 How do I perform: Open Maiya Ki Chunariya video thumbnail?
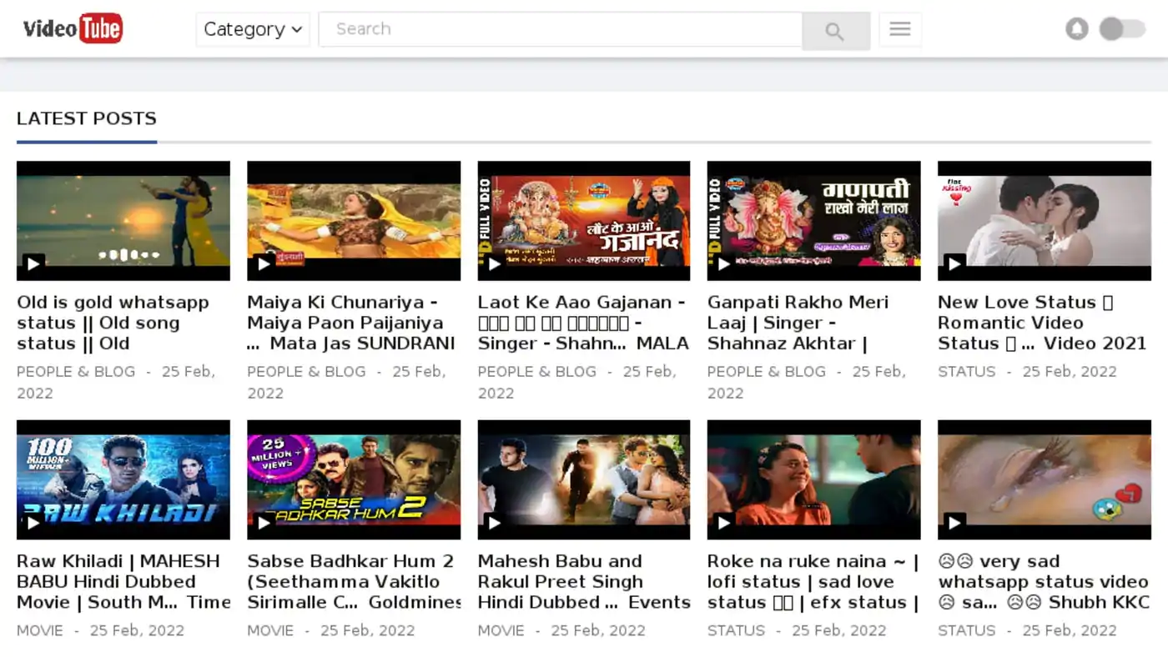click(x=354, y=220)
